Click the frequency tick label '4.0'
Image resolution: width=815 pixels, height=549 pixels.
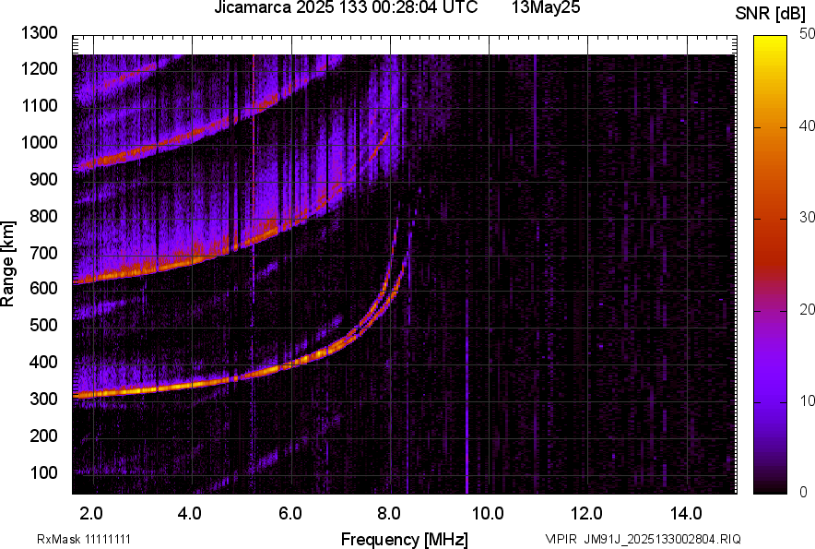[x=190, y=514]
